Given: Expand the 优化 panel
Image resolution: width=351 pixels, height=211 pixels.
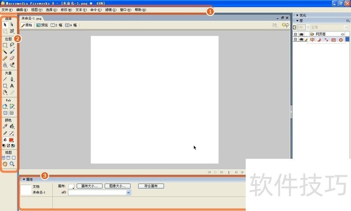Looking at the screenshot, I should pyautogui.click(x=297, y=15).
